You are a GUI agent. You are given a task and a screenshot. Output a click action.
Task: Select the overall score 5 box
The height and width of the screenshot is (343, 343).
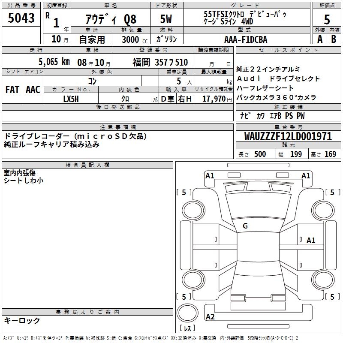coord(327,20)
